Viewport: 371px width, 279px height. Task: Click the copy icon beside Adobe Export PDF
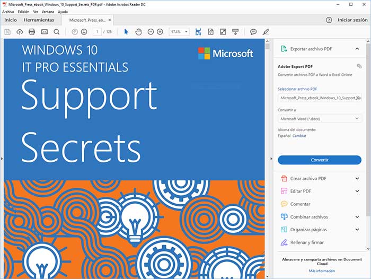coord(359,66)
